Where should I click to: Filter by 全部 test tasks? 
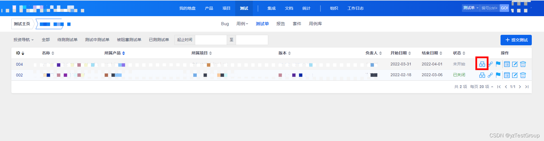coord(46,40)
